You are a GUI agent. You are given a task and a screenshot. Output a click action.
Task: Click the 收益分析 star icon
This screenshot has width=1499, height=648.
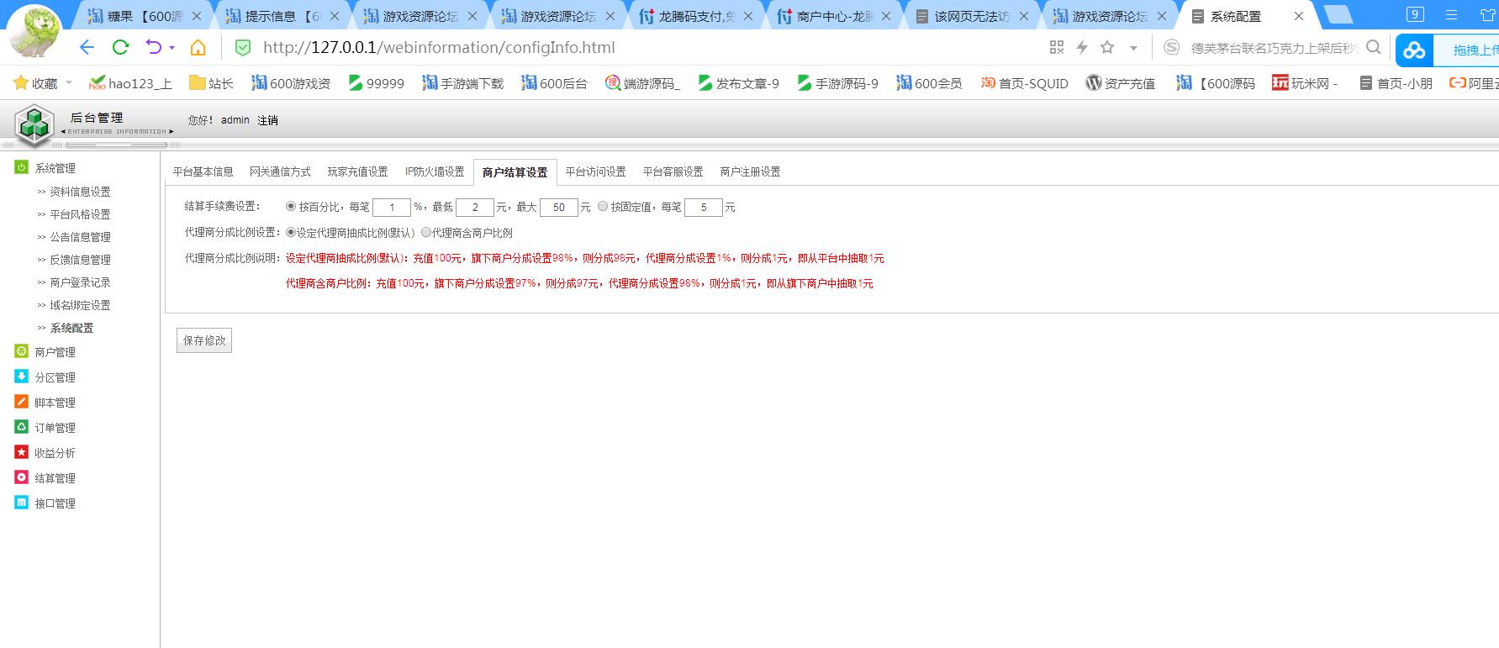coord(22,452)
